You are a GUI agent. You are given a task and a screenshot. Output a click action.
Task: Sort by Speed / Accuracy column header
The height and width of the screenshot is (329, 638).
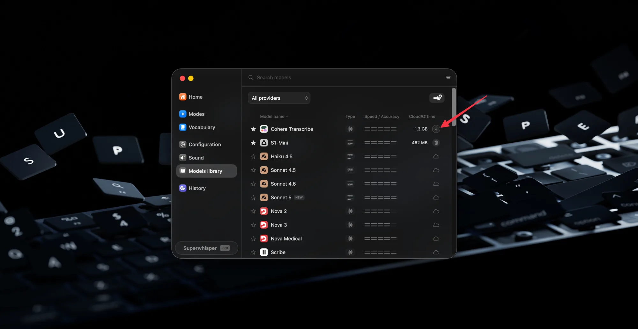point(382,117)
